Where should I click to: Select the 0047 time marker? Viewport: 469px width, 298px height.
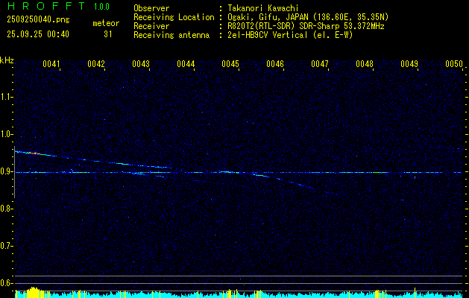[x=320, y=65]
